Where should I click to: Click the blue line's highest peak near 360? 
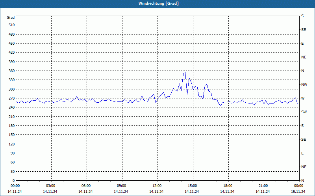pyautogui.click(x=185, y=73)
